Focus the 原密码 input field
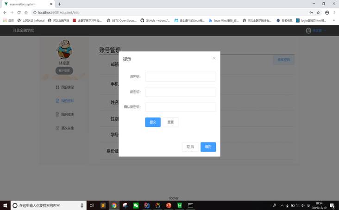Image resolution: width=339 pixels, height=210 pixels. pyautogui.click(x=180, y=77)
